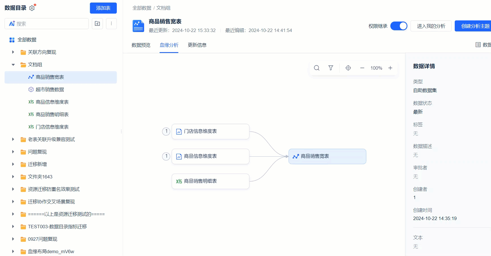Click the locate/center icon in the lineage toolbar
This screenshot has height=256, width=491.
click(x=348, y=68)
